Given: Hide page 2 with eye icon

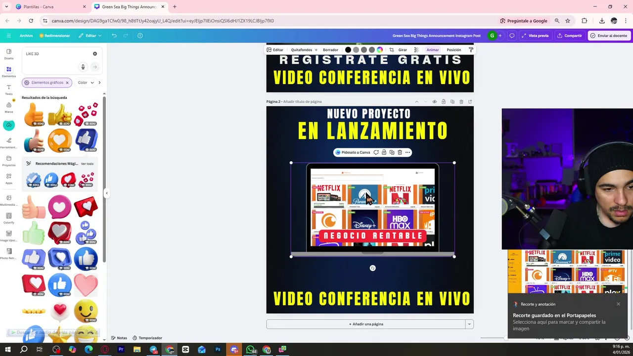Looking at the screenshot, I should tap(435, 102).
